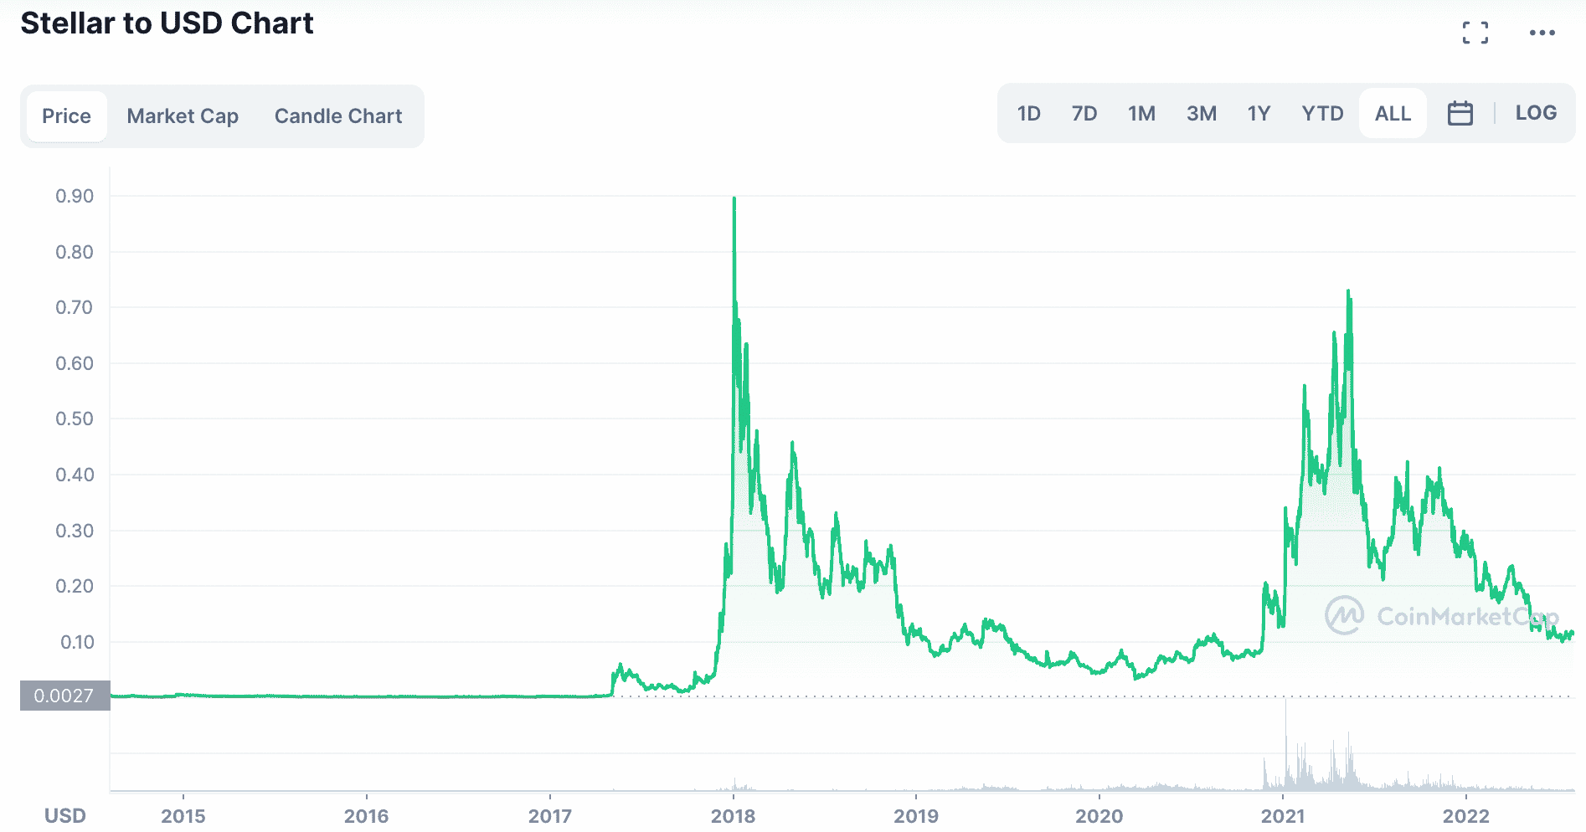This screenshot has height=832, width=1586.
Task: Toggle the LOG scale option
Action: [1536, 113]
